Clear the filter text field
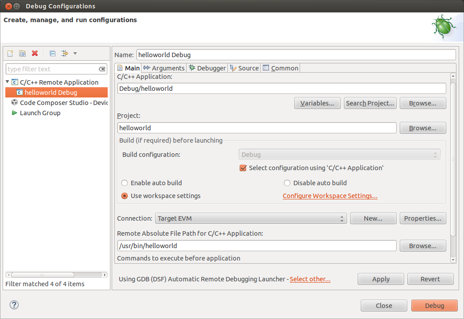This screenshot has width=464, height=319. point(102,69)
